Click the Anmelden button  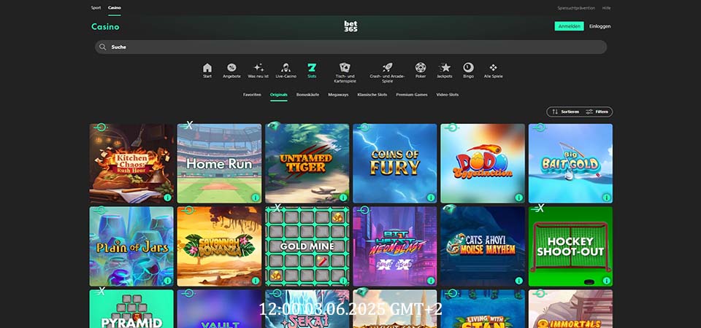click(569, 26)
